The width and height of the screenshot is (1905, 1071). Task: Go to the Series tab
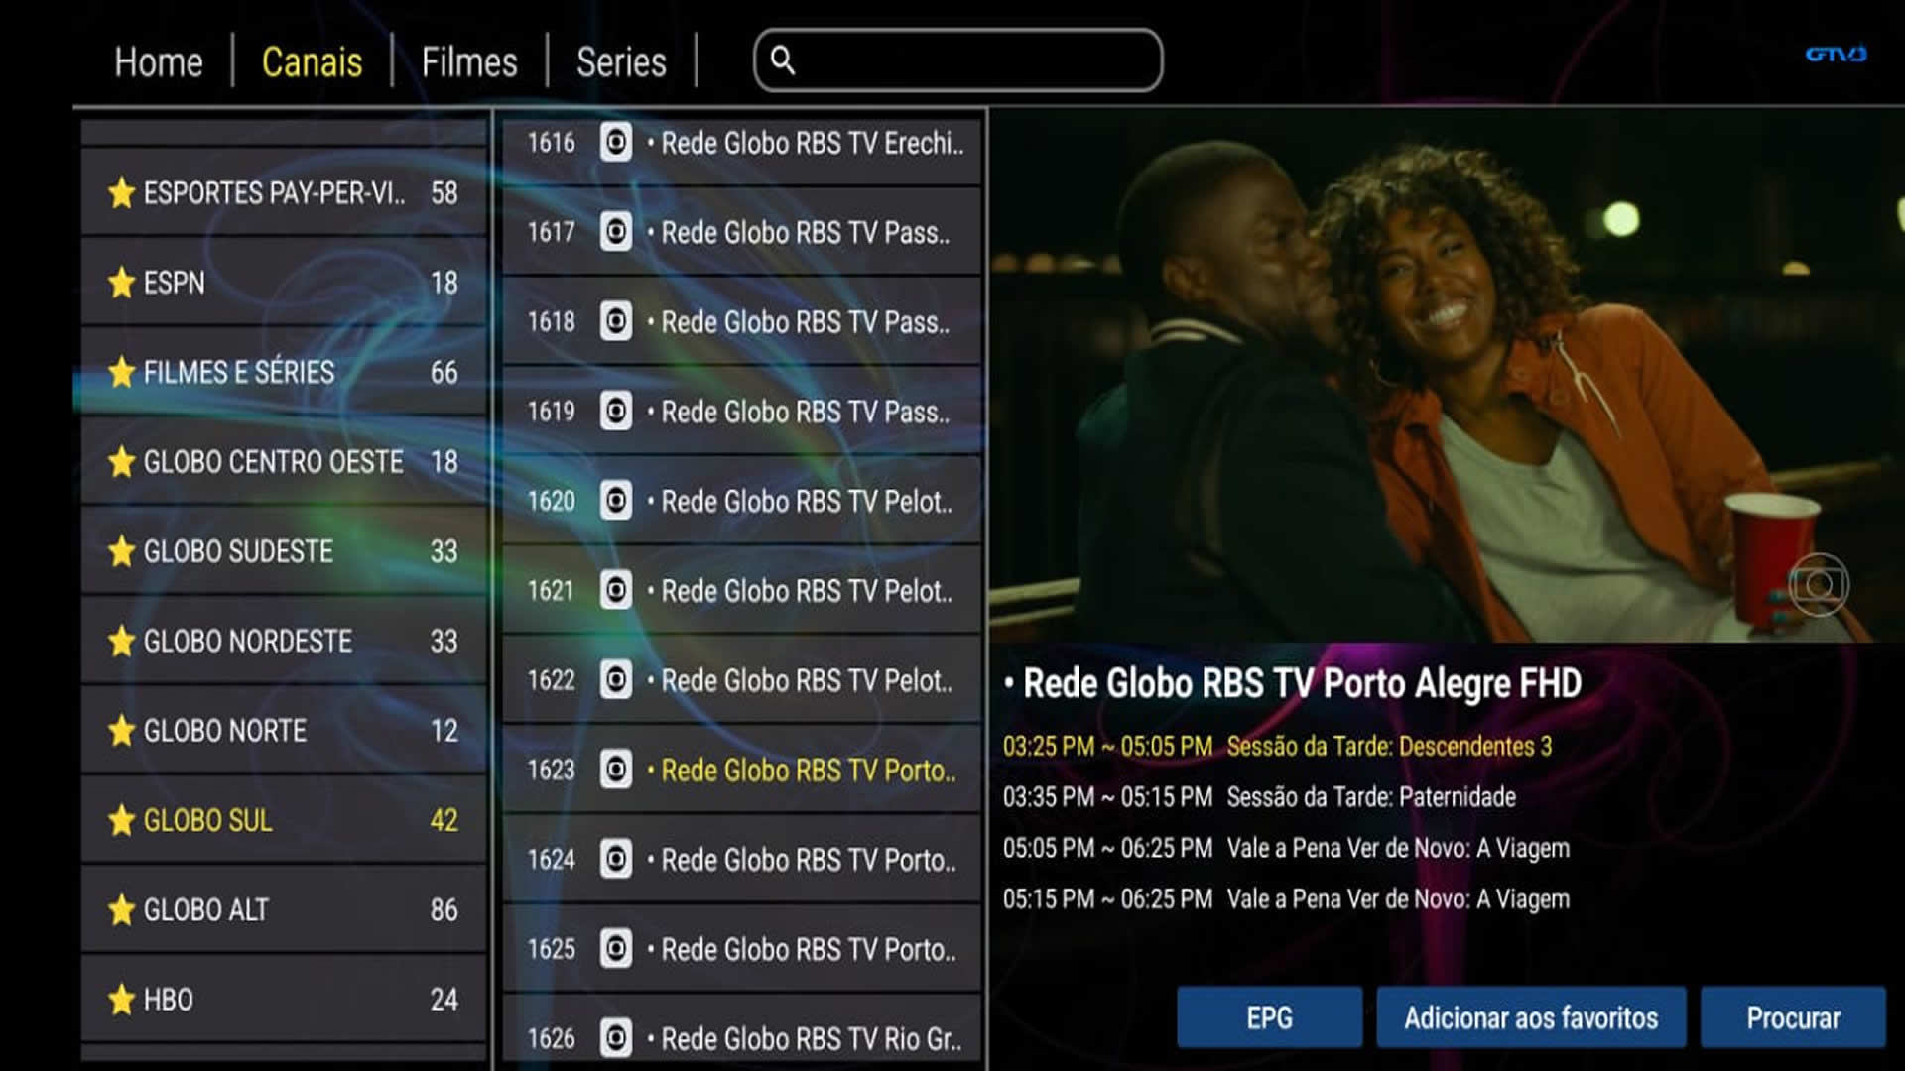(x=621, y=62)
